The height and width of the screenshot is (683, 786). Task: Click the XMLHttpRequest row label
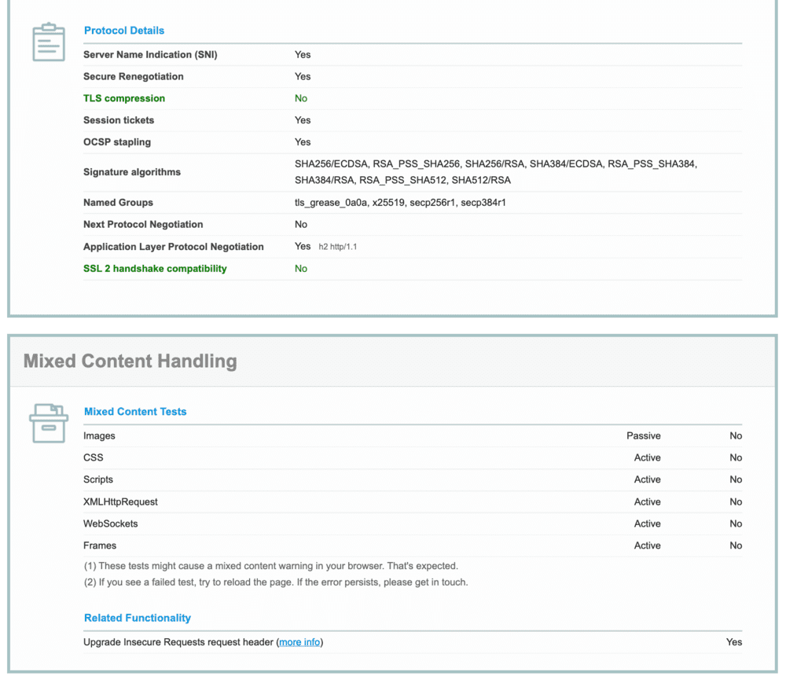[x=120, y=501]
